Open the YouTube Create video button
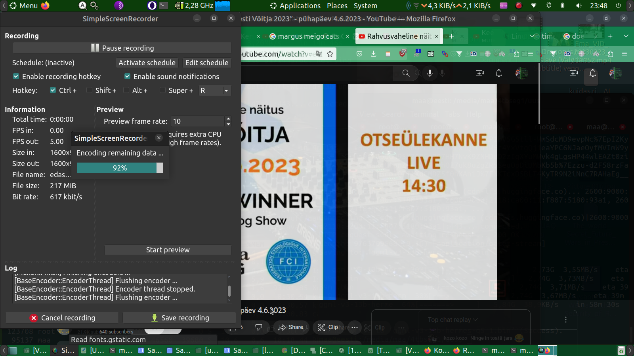This screenshot has width=634, height=356. [480, 73]
